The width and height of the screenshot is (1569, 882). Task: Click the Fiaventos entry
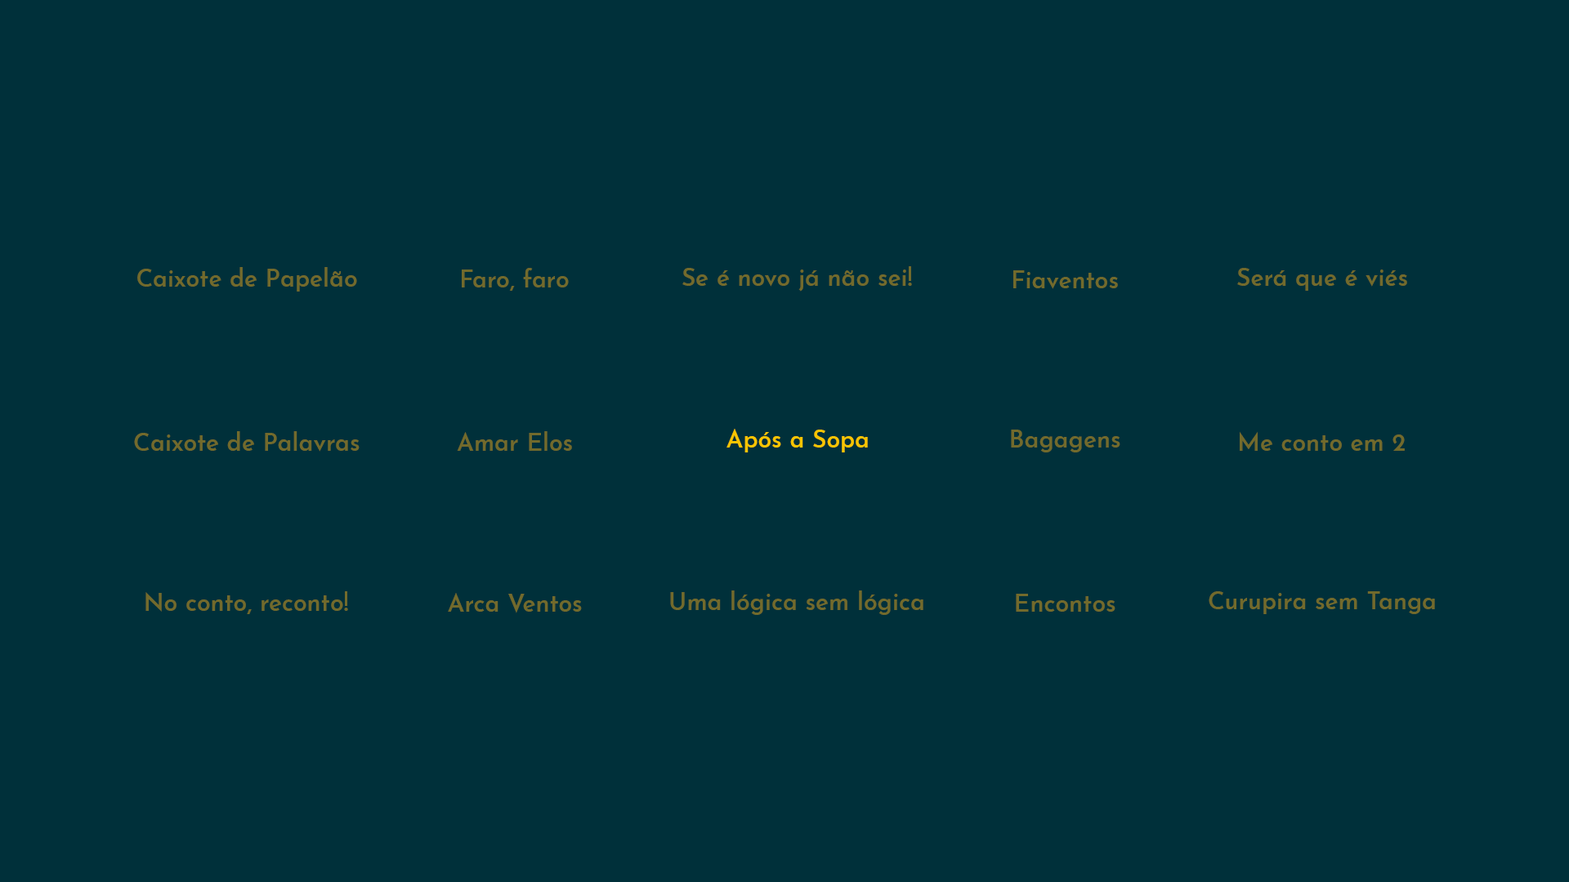coord(1065,281)
